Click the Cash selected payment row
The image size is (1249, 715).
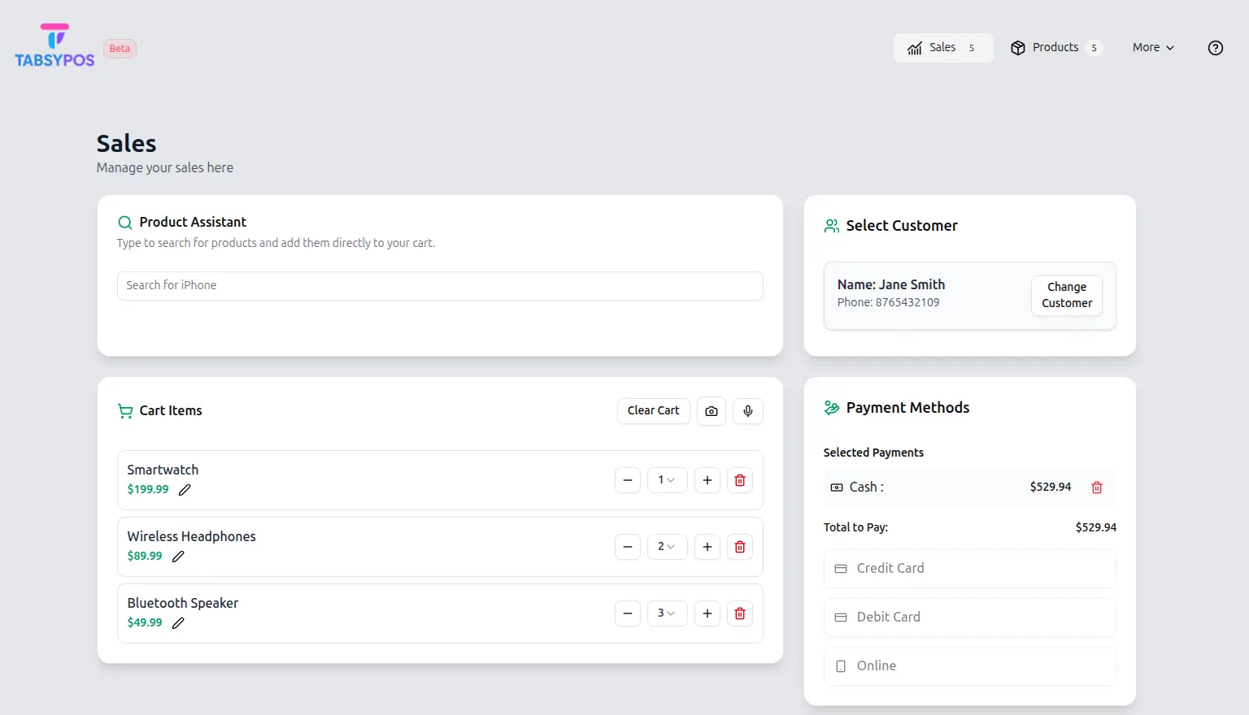(970, 487)
